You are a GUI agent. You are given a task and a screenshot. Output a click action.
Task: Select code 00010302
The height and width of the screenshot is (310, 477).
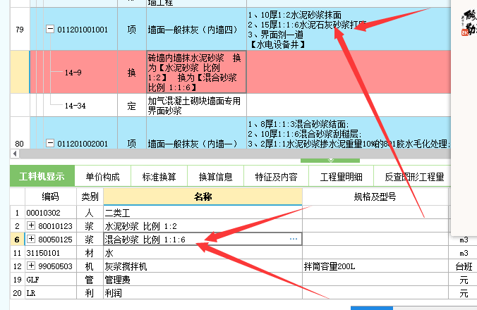[x=44, y=213]
